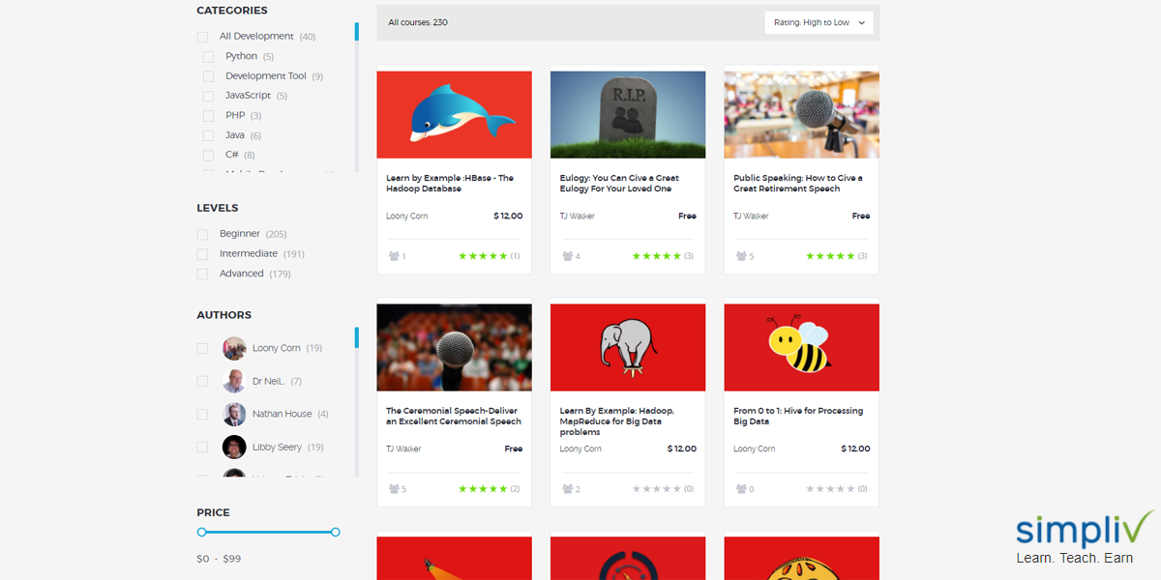Click the student count icon on the Hive course

pyautogui.click(x=740, y=489)
